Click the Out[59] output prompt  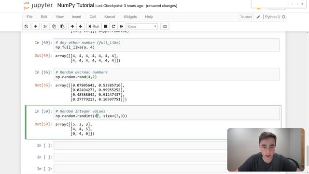[x=43, y=124]
